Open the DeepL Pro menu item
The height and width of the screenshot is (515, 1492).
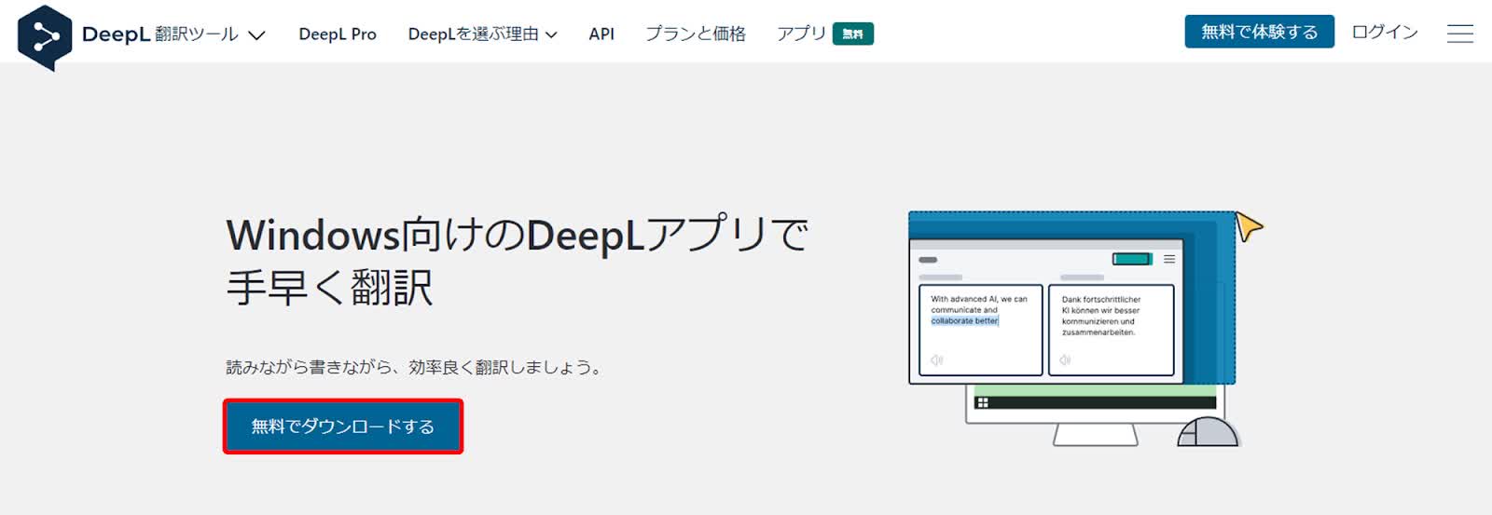[x=338, y=34]
